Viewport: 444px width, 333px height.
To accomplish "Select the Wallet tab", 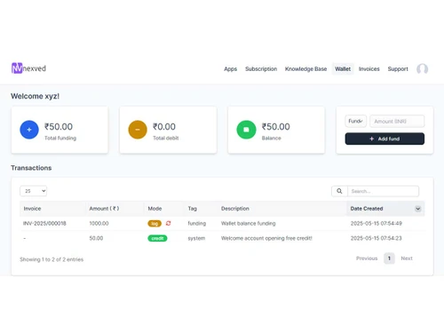I will 343,69.
